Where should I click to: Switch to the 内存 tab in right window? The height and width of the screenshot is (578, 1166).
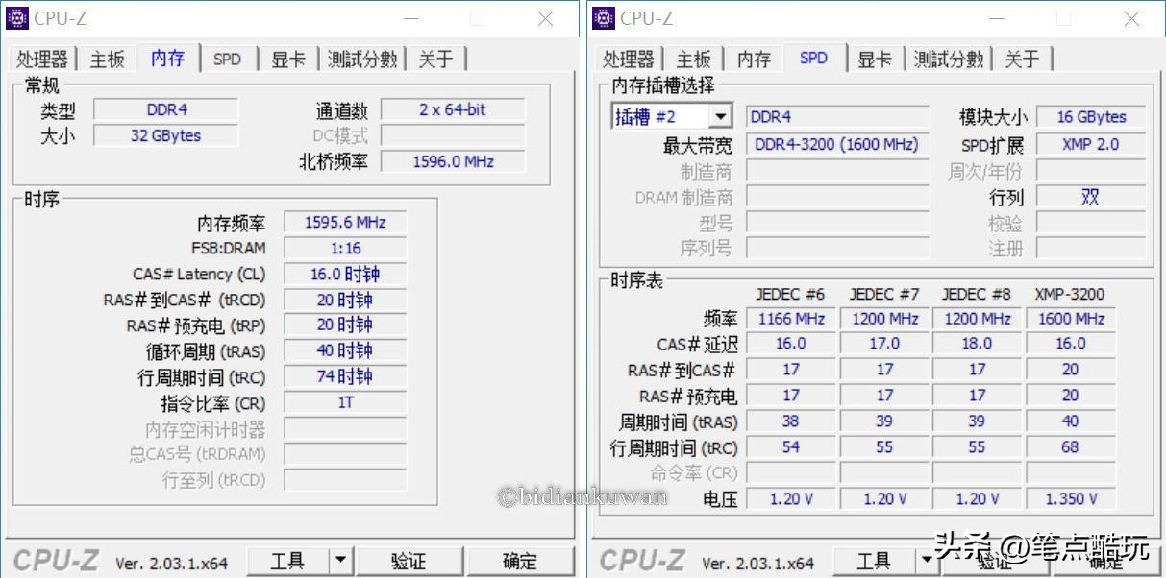point(754,58)
